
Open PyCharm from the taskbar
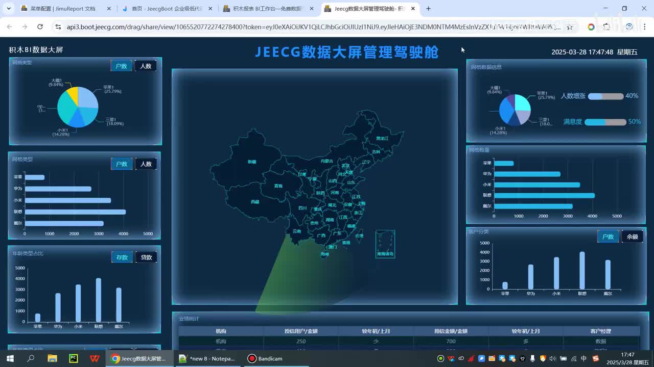74,358
